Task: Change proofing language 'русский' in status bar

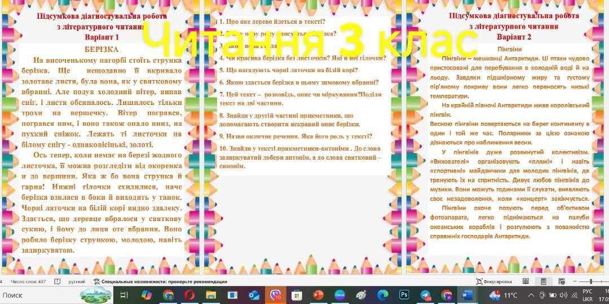Action: [77, 281]
